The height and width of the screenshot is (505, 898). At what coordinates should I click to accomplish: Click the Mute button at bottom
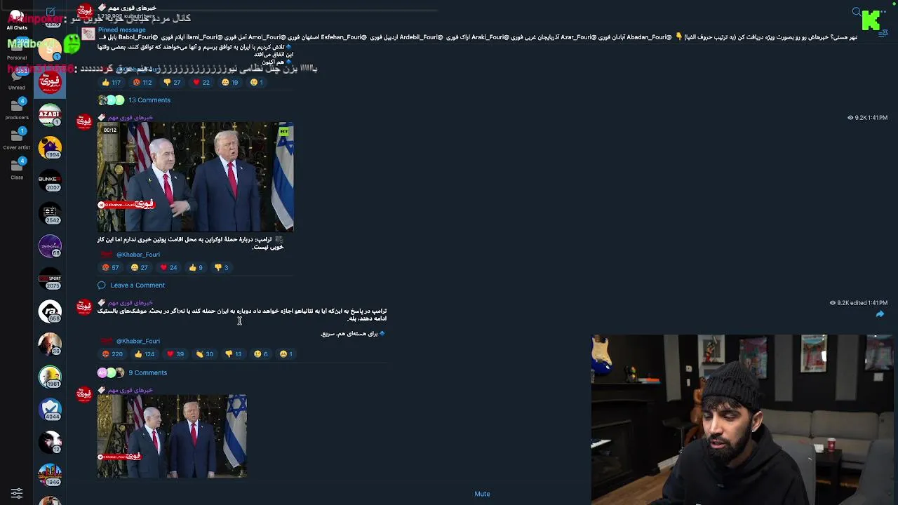click(x=482, y=494)
